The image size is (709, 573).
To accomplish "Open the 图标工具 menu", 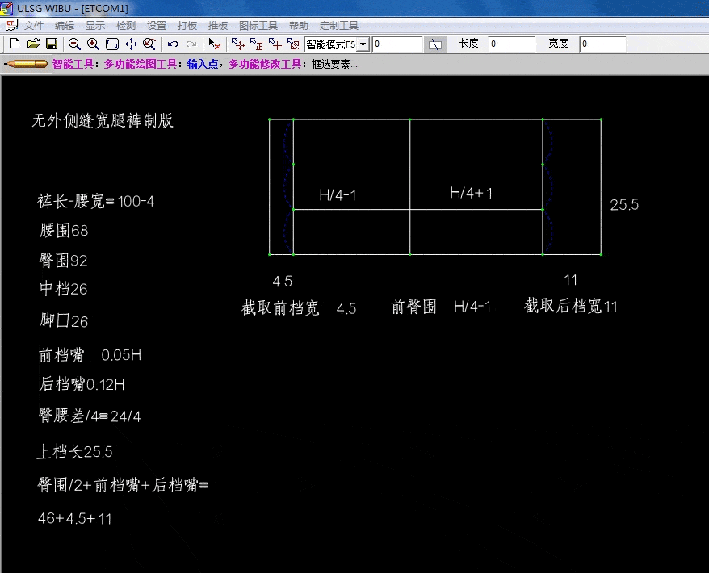I will tap(259, 25).
